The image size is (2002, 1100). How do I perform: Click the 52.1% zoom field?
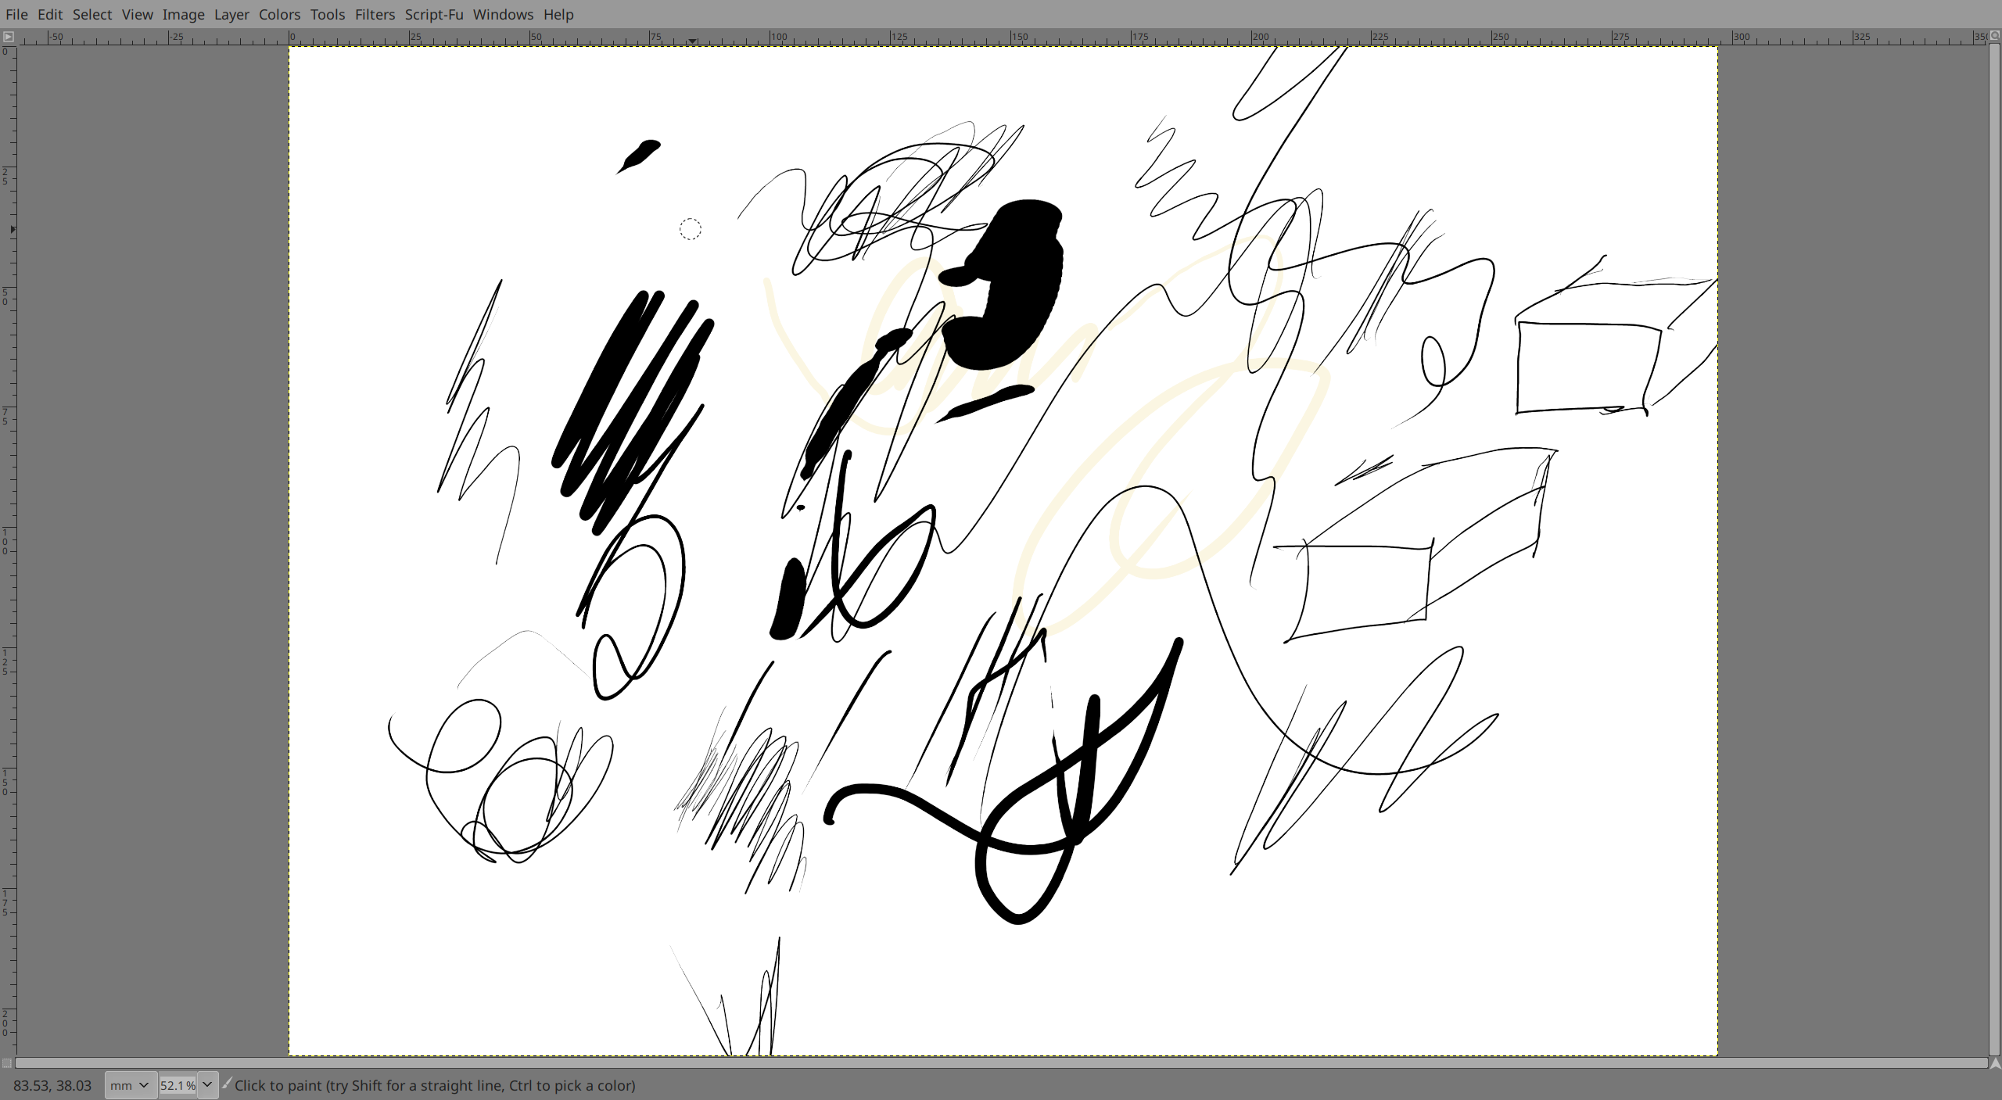tap(178, 1085)
